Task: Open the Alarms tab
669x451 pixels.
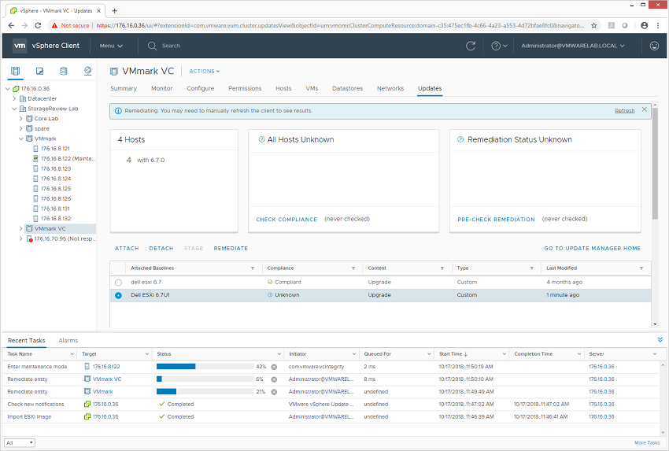Action: (x=68, y=341)
